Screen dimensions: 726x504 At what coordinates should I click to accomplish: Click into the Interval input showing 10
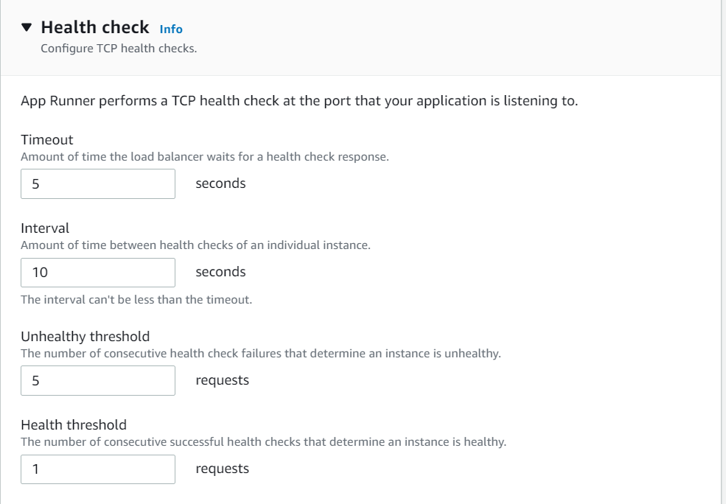point(98,272)
